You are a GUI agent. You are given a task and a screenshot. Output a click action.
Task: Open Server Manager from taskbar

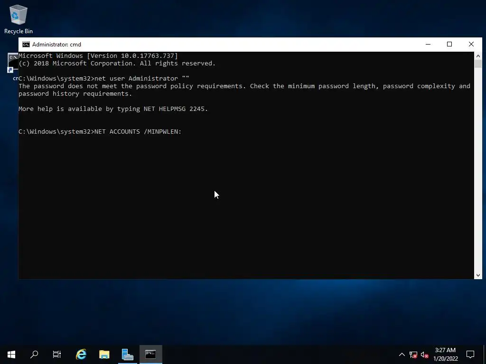click(x=127, y=355)
